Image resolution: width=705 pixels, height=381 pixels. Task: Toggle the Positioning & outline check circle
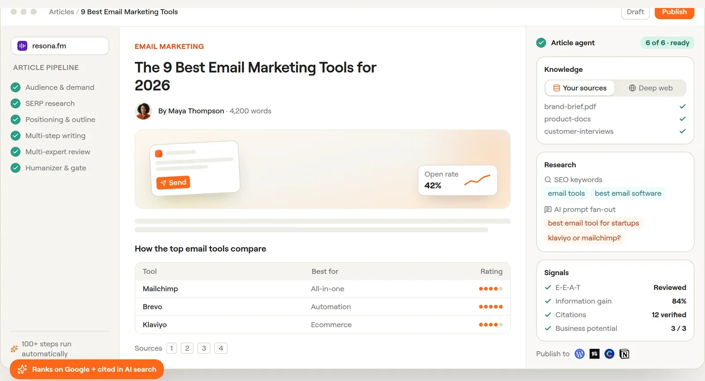(15, 120)
